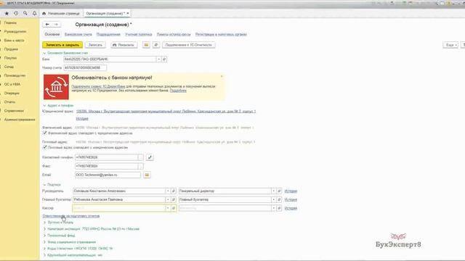Switch to the Подразделения tab

coord(108,34)
